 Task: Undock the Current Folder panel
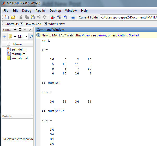[25, 29]
